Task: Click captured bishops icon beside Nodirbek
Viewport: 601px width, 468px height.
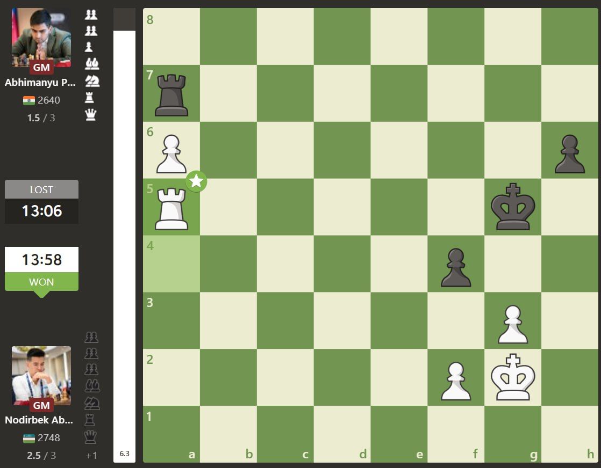Action: point(92,386)
